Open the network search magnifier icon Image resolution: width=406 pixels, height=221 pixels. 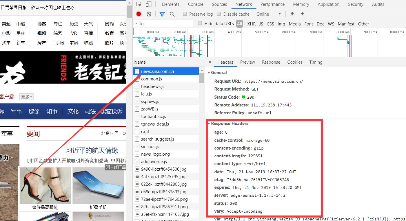172,14
